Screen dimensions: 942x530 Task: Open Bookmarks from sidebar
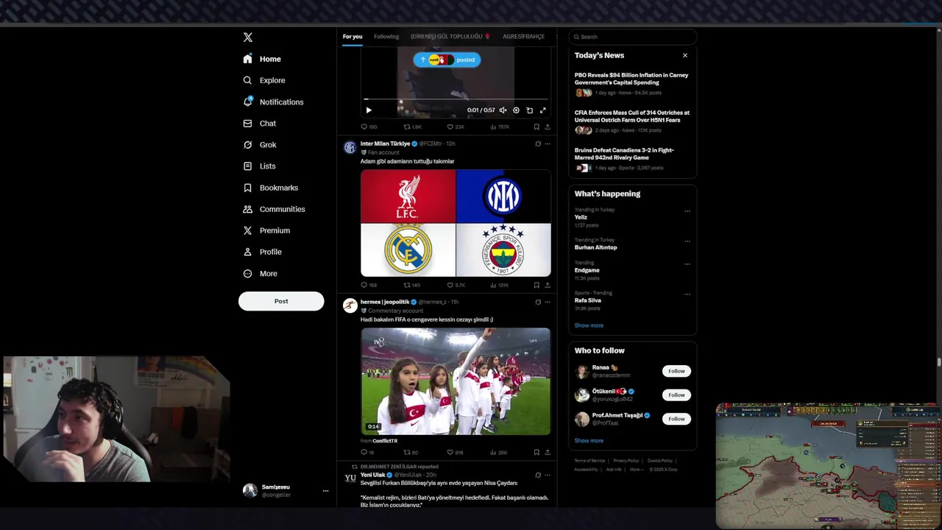click(x=270, y=188)
